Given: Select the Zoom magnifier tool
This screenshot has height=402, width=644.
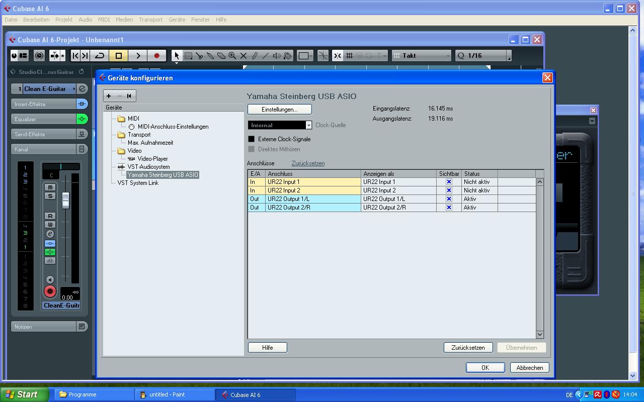Looking at the screenshot, I should tap(232, 56).
